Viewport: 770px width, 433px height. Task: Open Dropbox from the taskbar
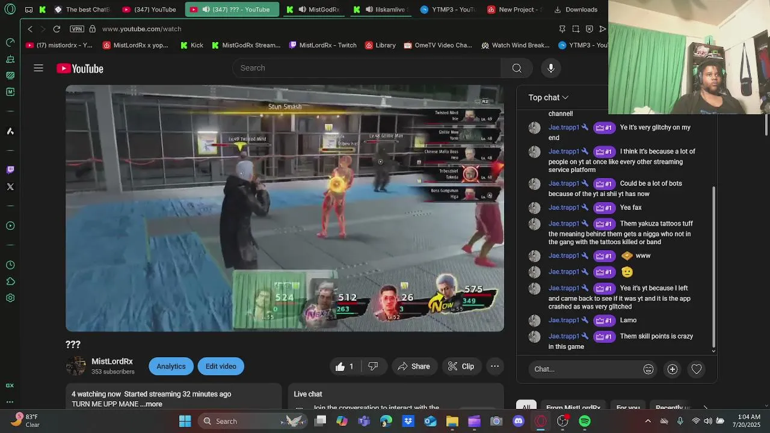[408, 421]
